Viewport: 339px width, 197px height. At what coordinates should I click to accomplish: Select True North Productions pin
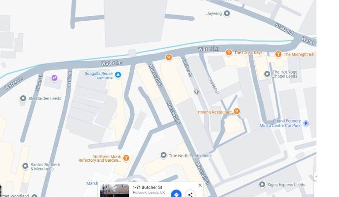point(164,155)
